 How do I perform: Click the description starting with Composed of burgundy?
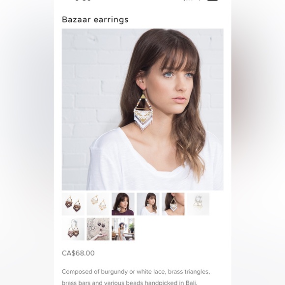click(136, 272)
